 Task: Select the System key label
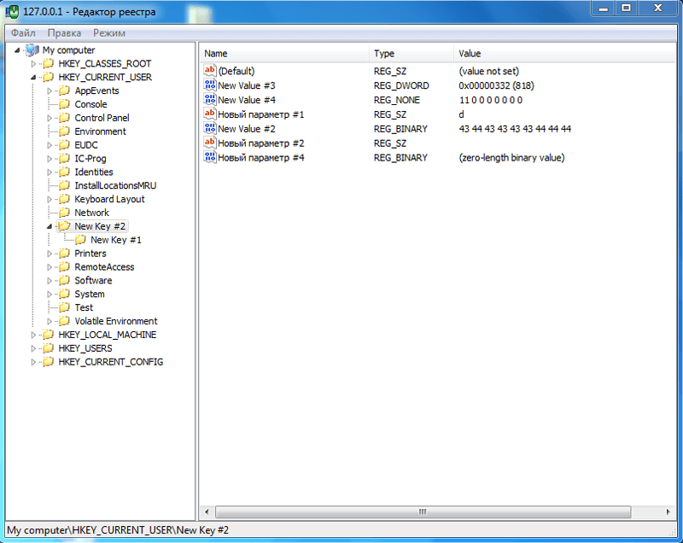tap(90, 294)
